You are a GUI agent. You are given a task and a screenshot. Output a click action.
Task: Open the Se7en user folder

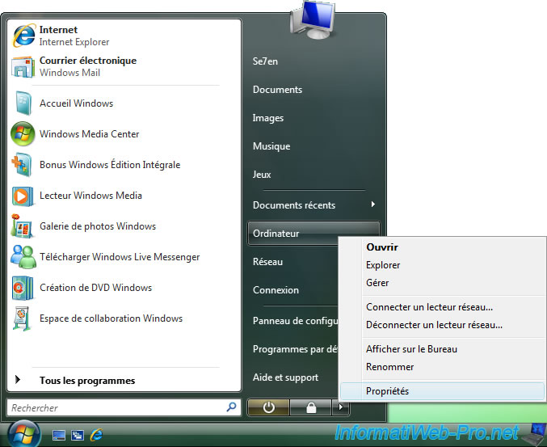[265, 61]
